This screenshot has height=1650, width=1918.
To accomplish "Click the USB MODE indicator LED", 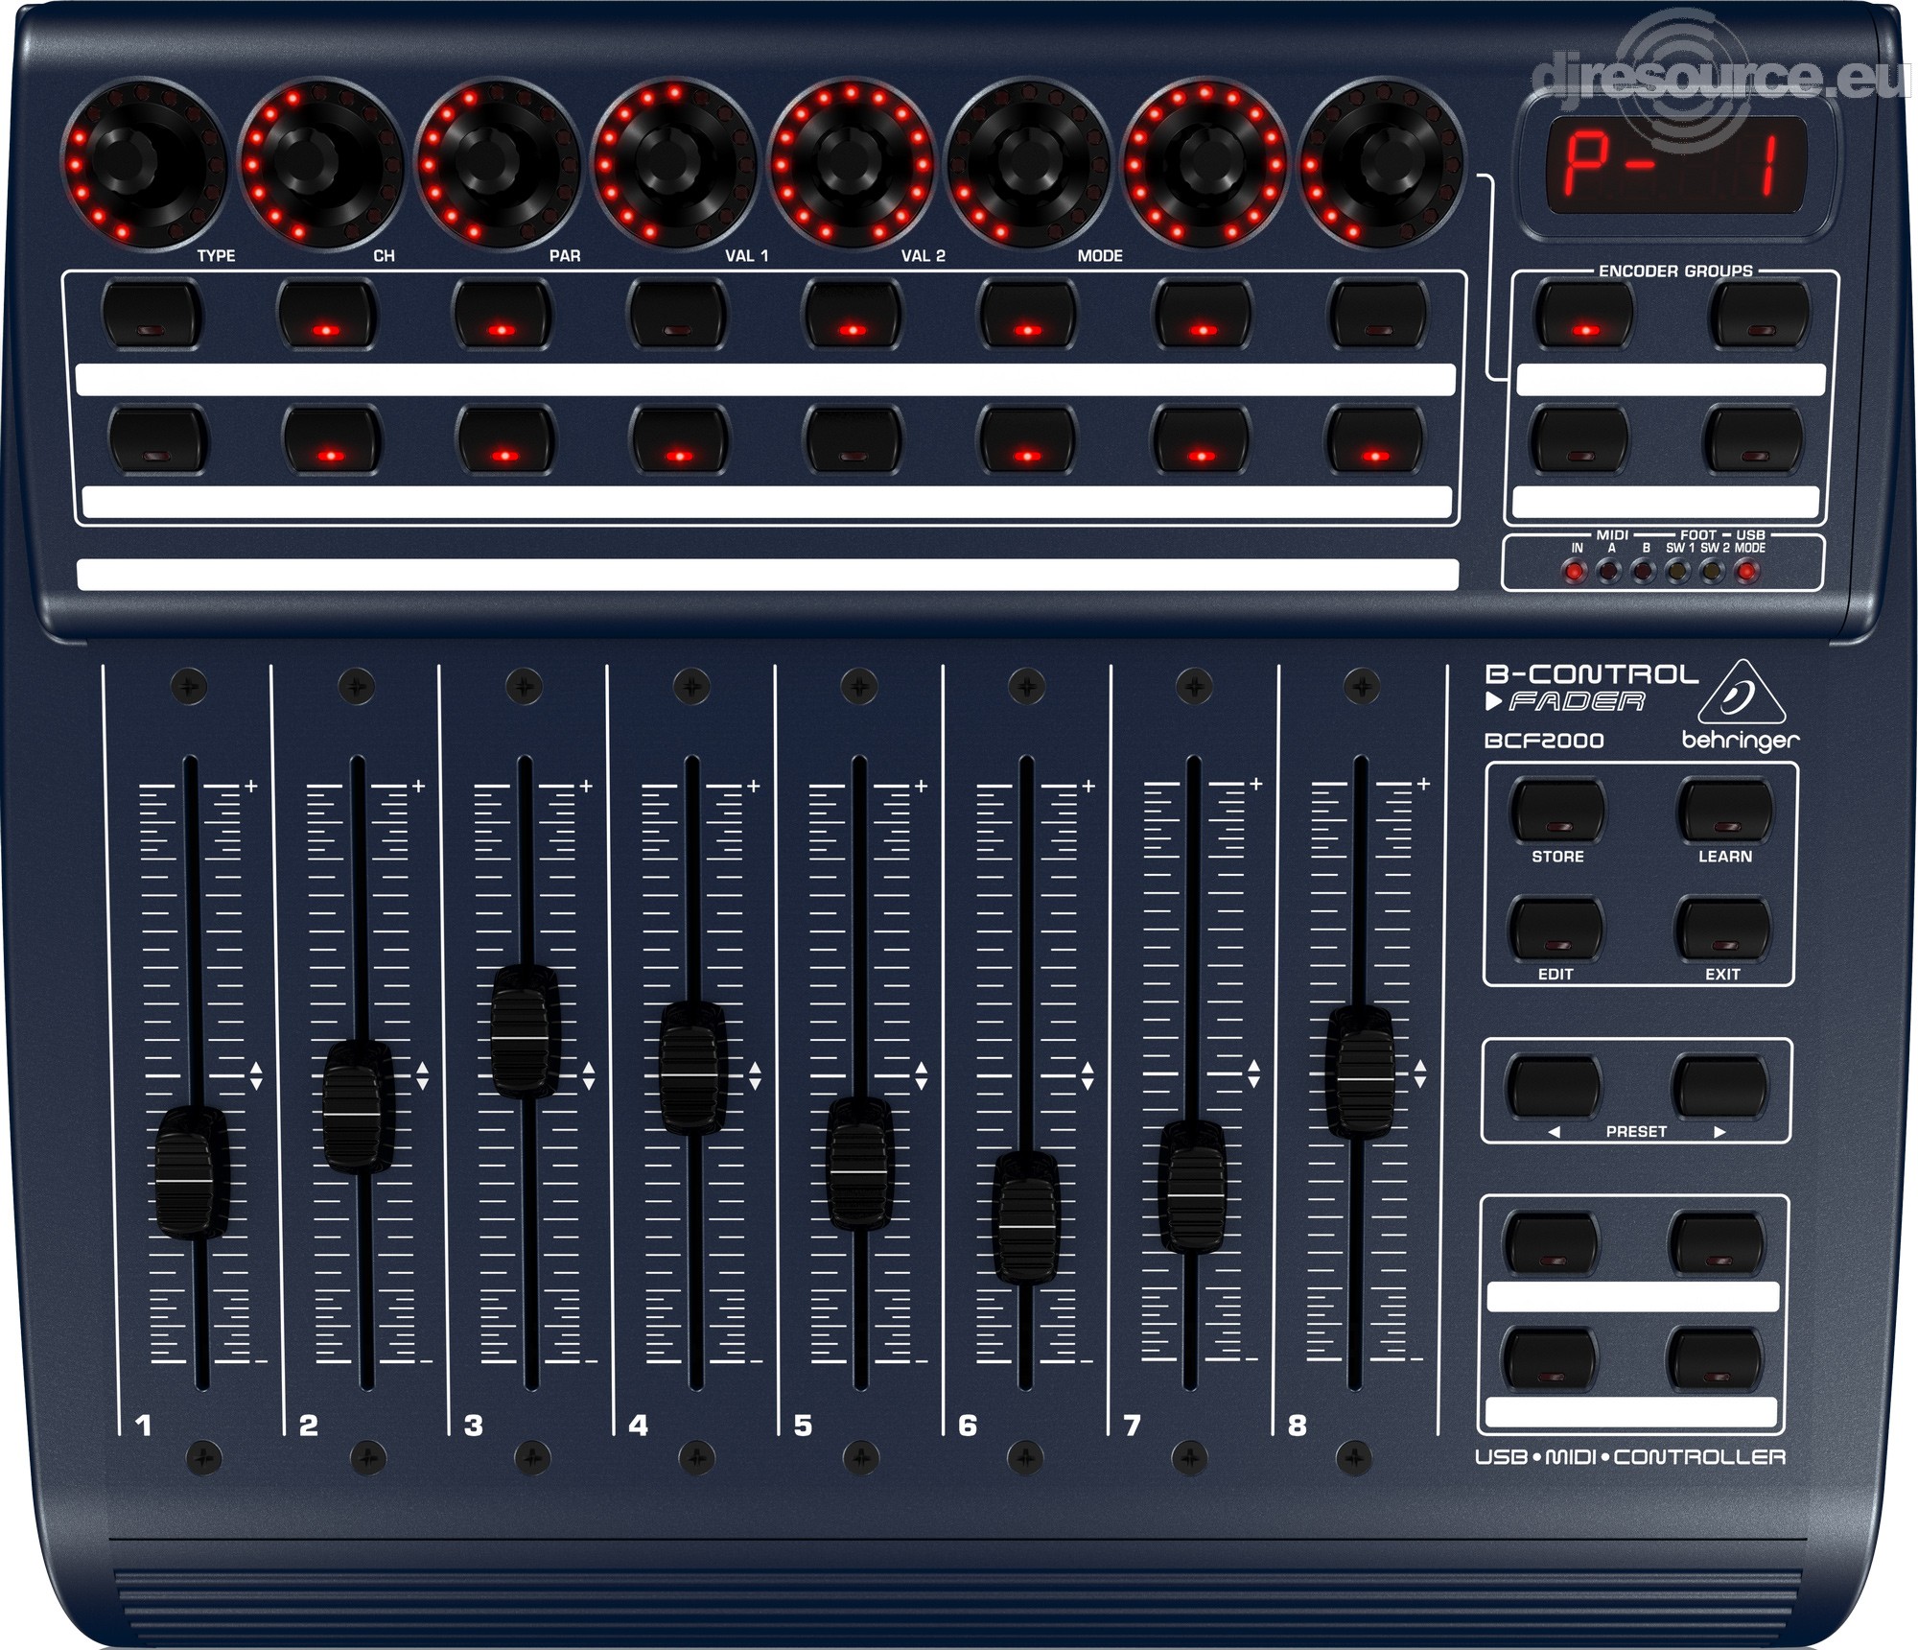I will point(1747,573).
